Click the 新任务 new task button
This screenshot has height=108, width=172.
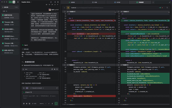coord(10,7)
